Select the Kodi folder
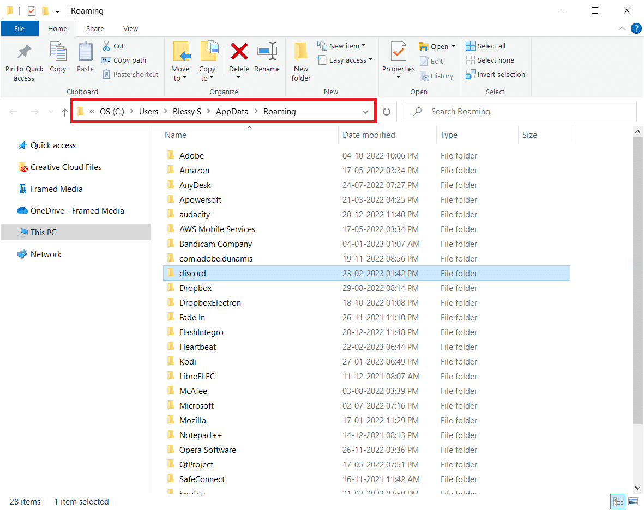Image resolution: width=644 pixels, height=510 pixels. coord(366,361)
